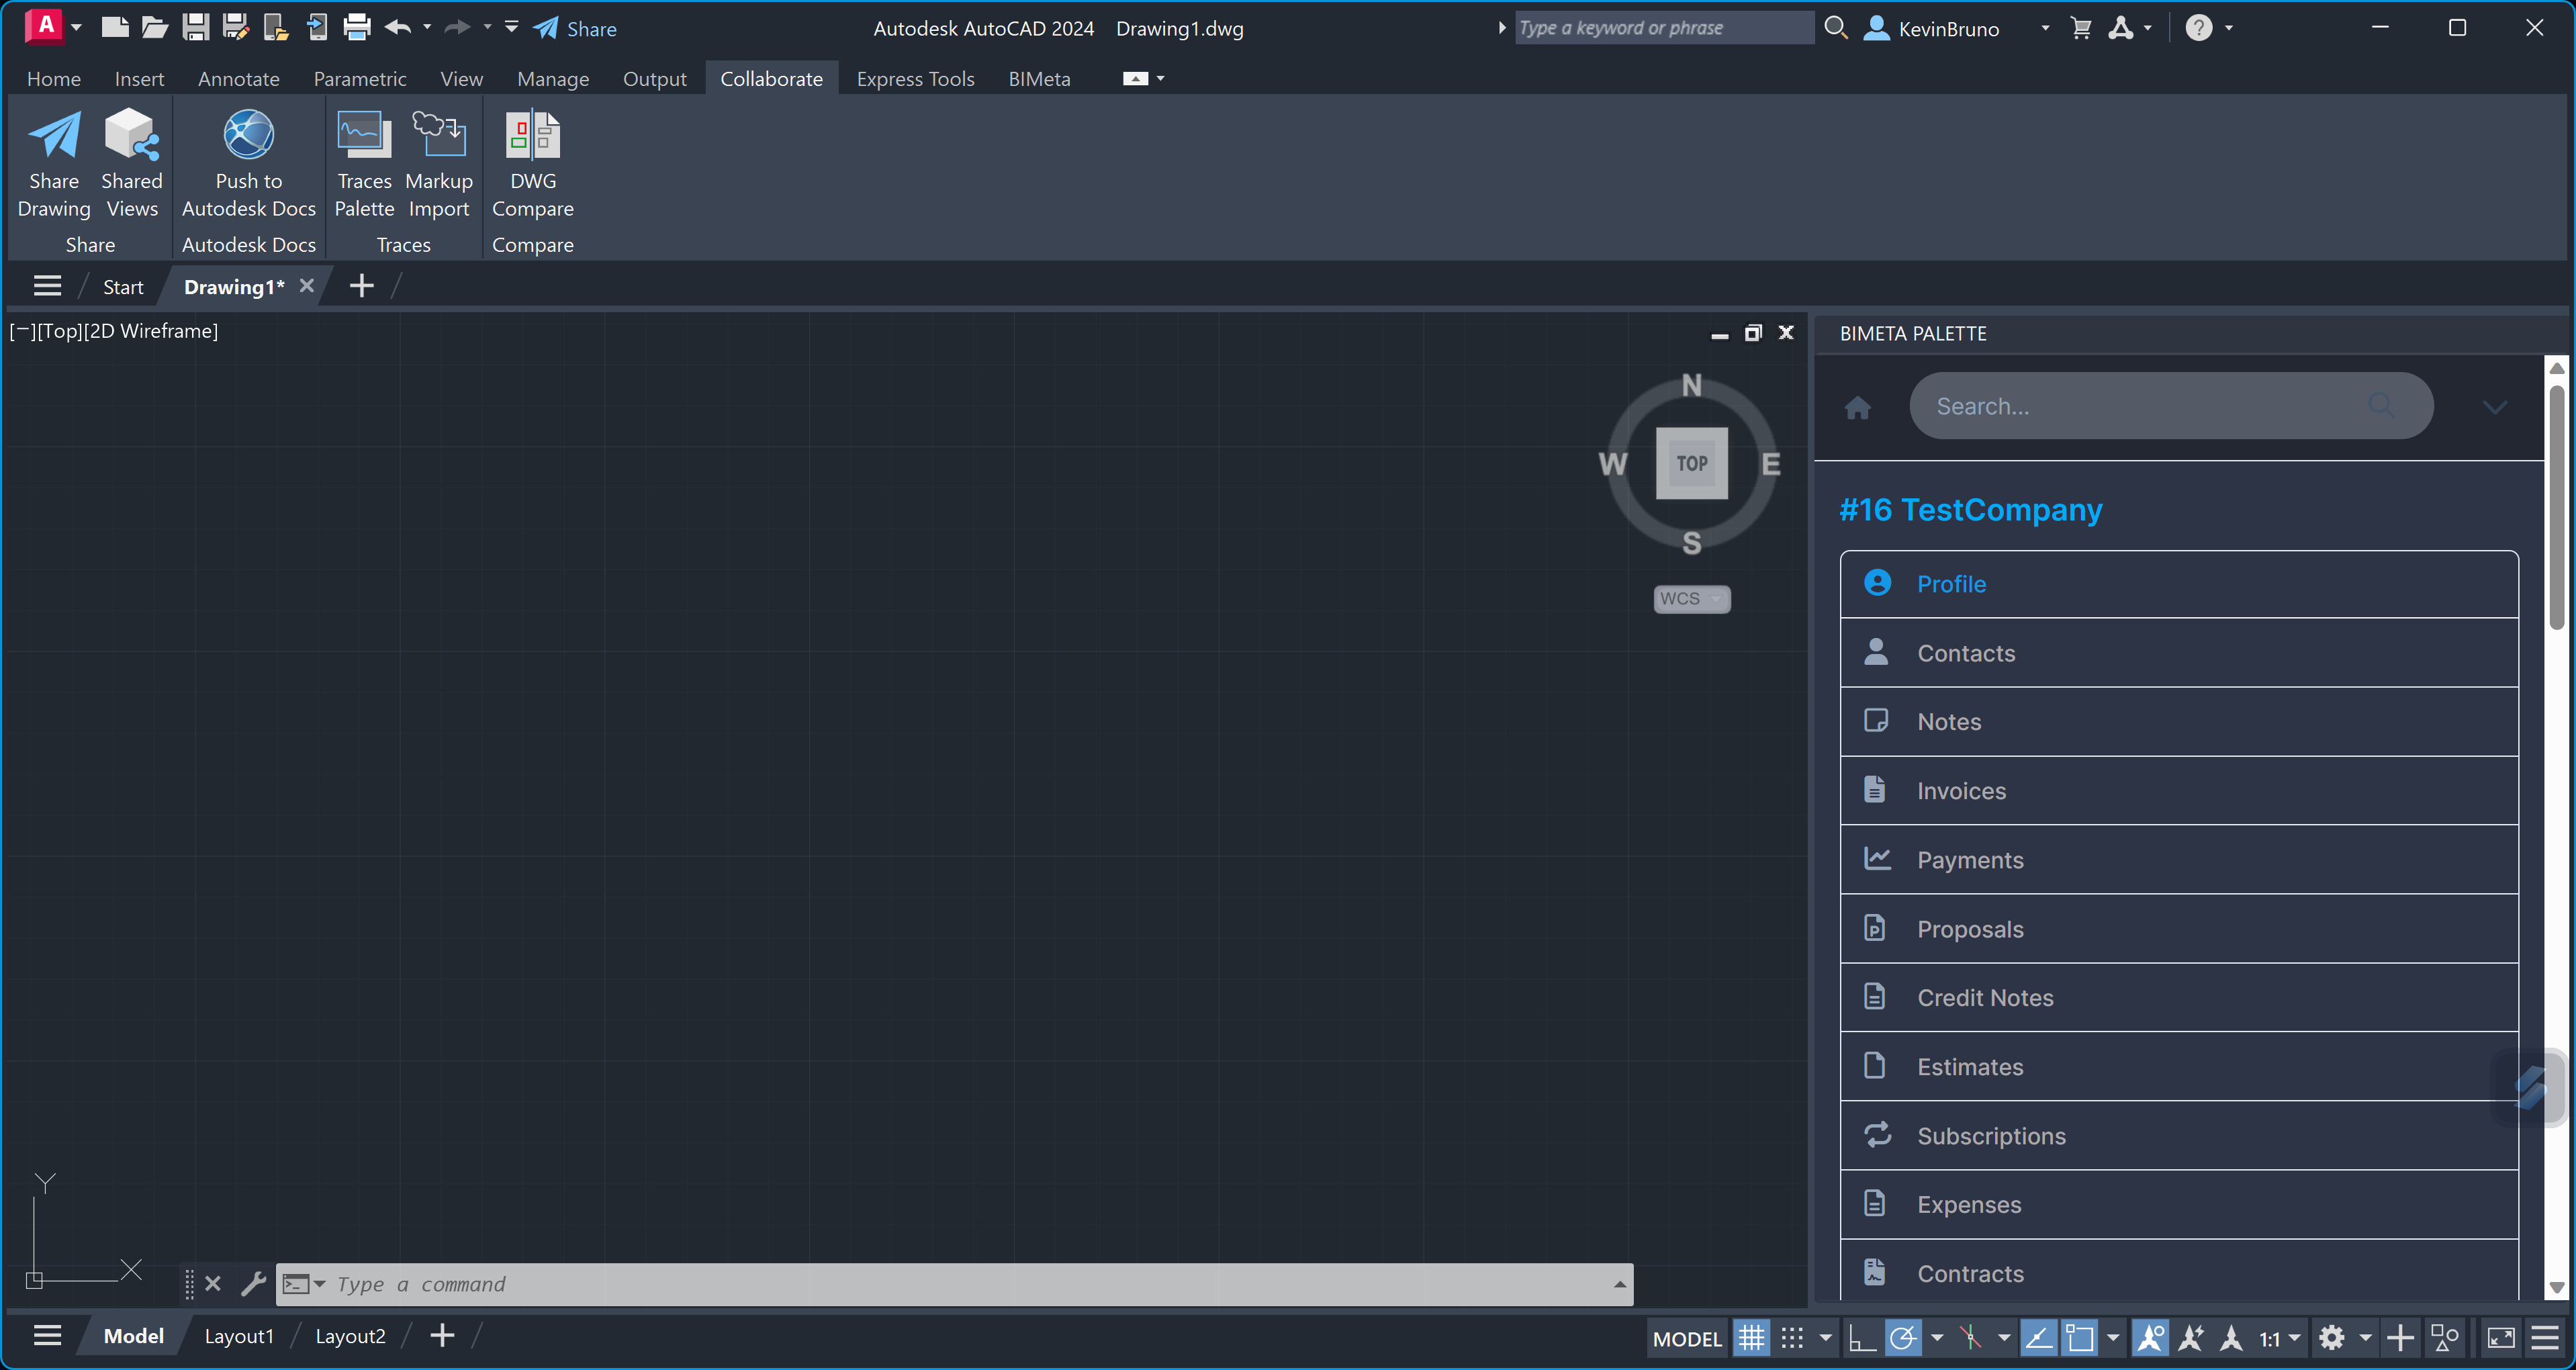The height and width of the screenshot is (1370, 2576).
Task: Open the Start file tab
Action: 123,287
